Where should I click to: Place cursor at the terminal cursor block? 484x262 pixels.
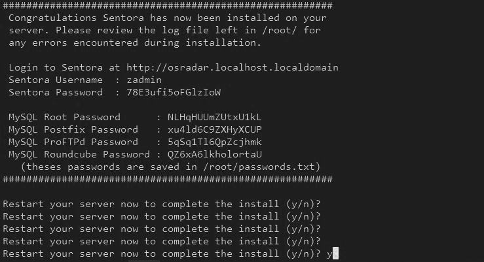click(x=335, y=254)
